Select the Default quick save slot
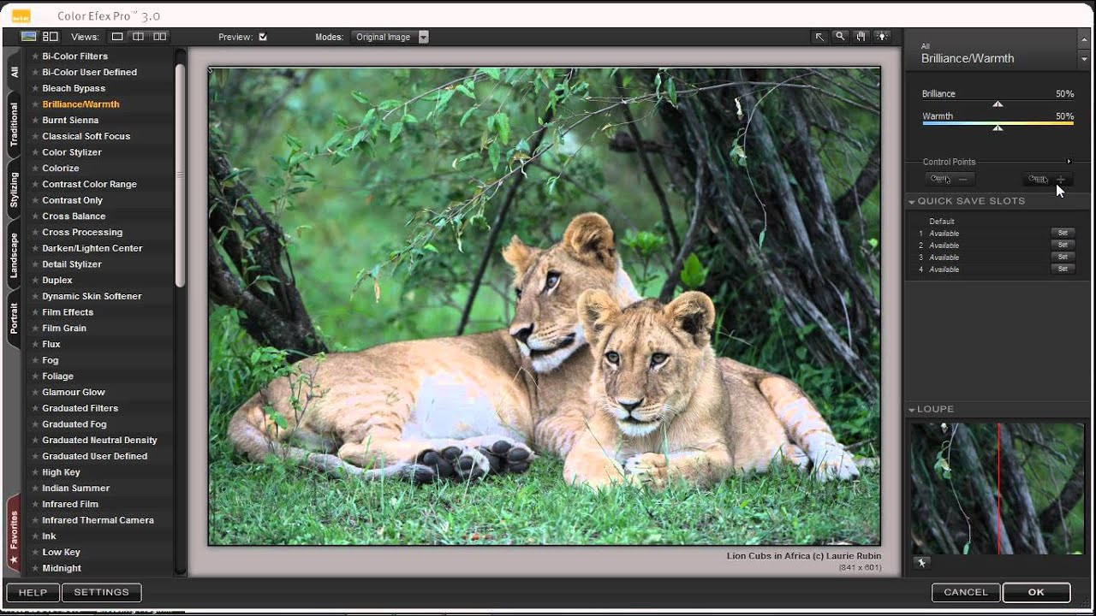Image resolution: width=1096 pixels, height=616 pixels. [x=942, y=222]
